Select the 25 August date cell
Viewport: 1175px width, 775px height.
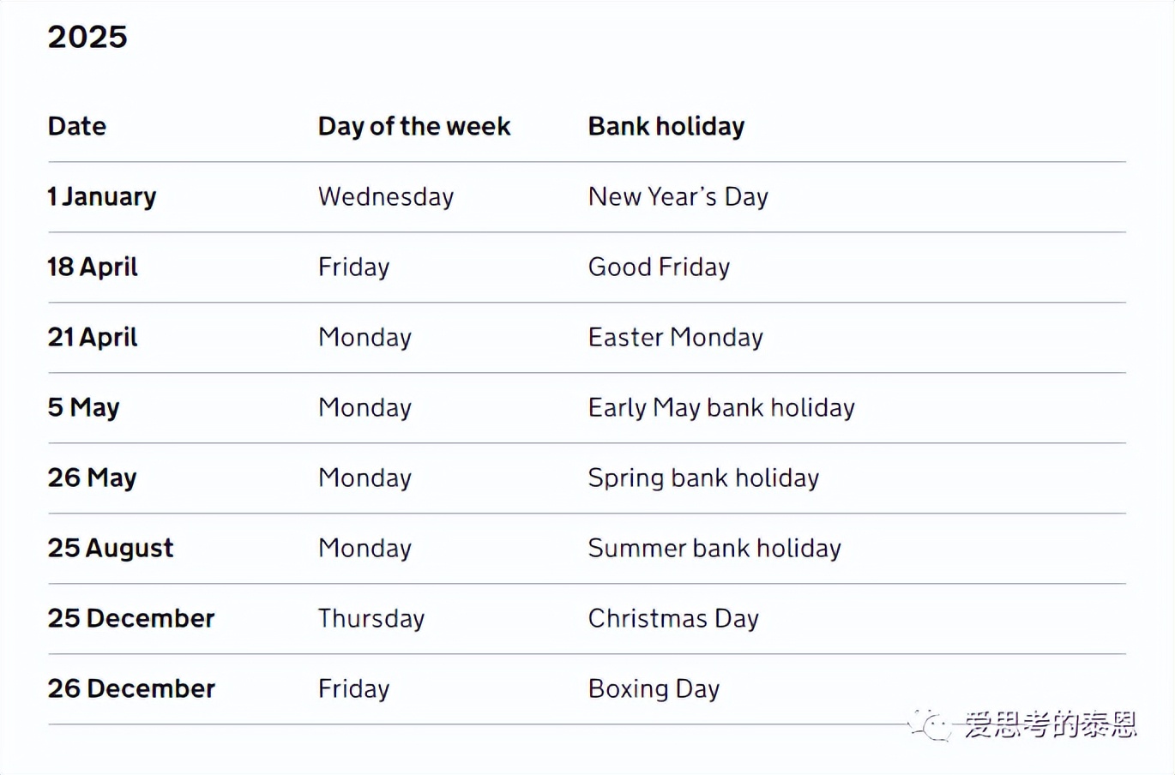coord(111,548)
